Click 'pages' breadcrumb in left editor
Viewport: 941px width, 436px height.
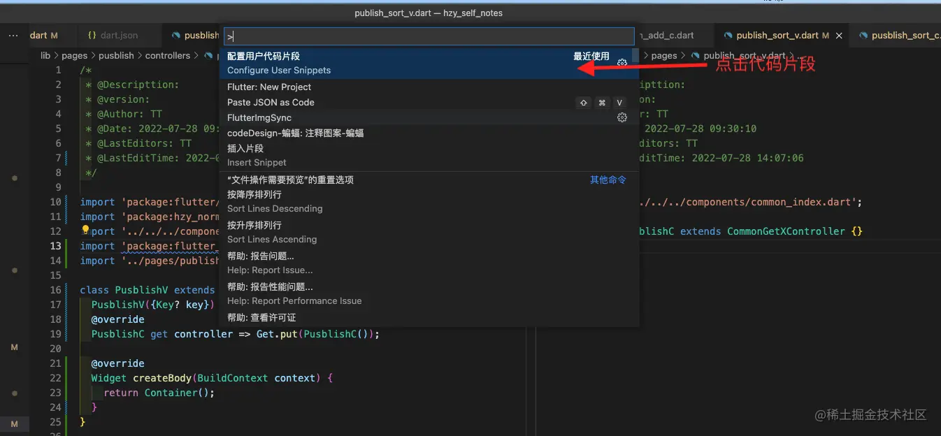pyautogui.click(x=74, y=55)
